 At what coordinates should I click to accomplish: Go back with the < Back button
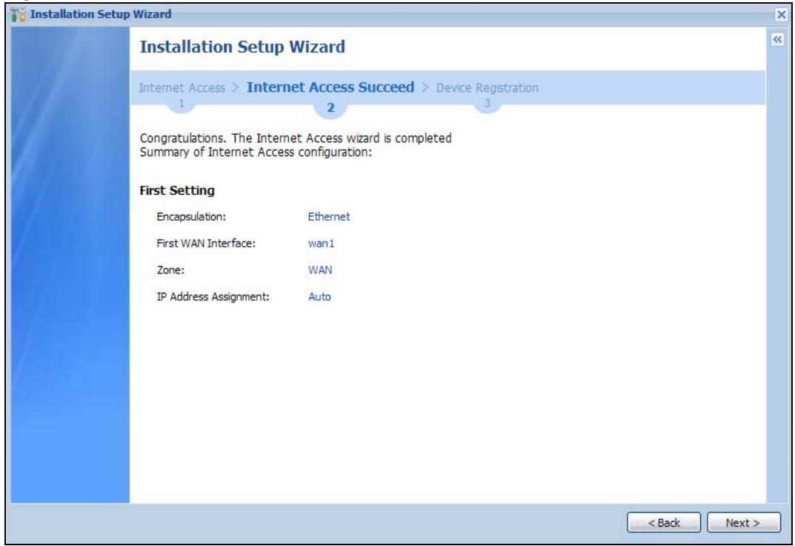coord(664,522)
